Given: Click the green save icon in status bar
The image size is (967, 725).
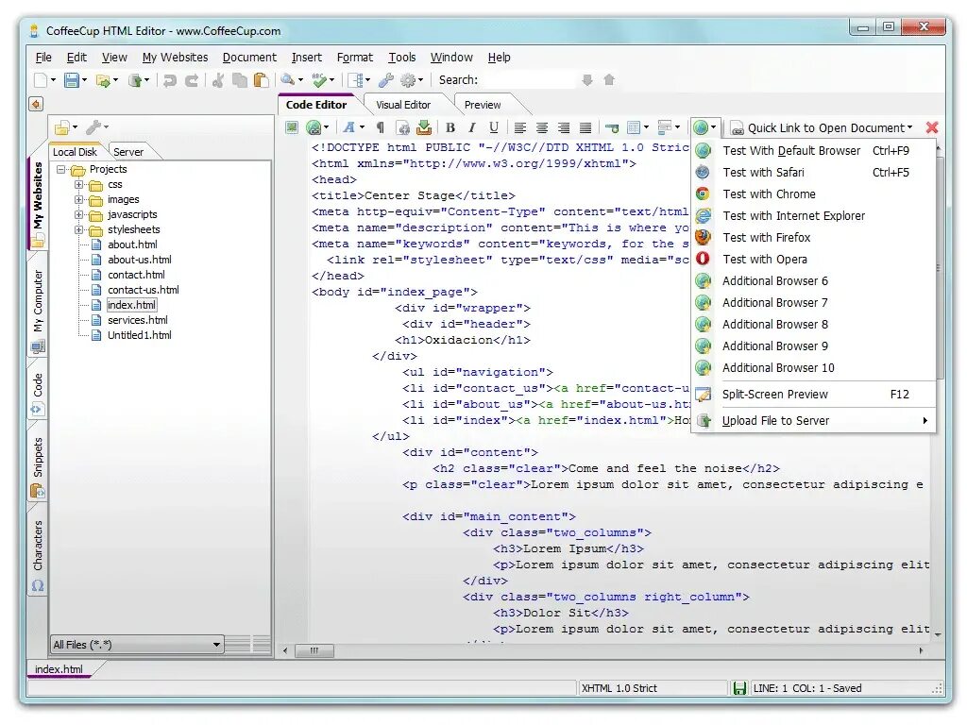Looking at the screenshot, I should (x=739, y=688).
